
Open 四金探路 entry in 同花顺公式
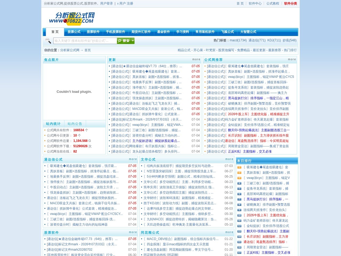[176, 244]
